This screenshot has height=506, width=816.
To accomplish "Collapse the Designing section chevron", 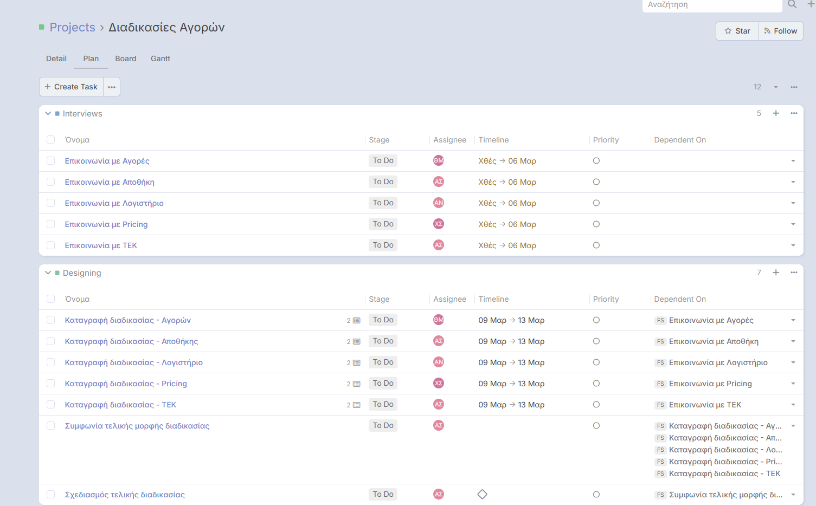I will 48,273.
